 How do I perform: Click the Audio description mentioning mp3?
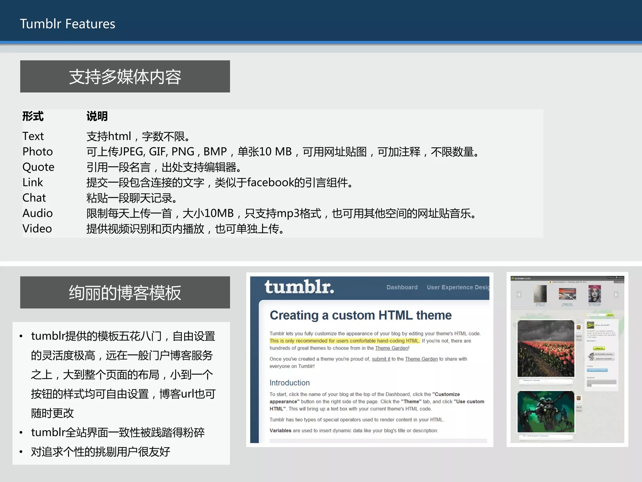point(281,213)
